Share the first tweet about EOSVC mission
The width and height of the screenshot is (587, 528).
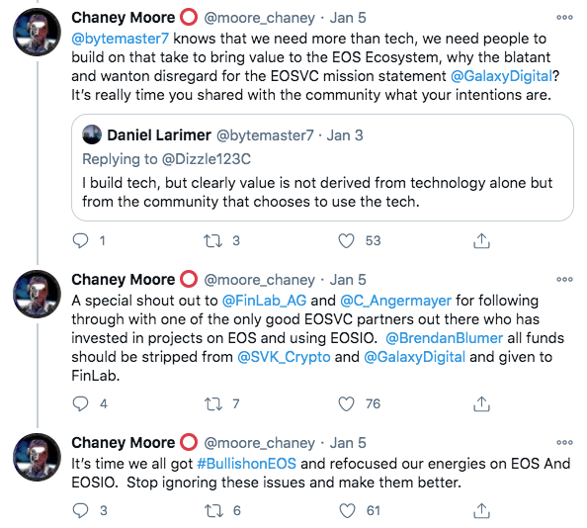coord(481,241)
